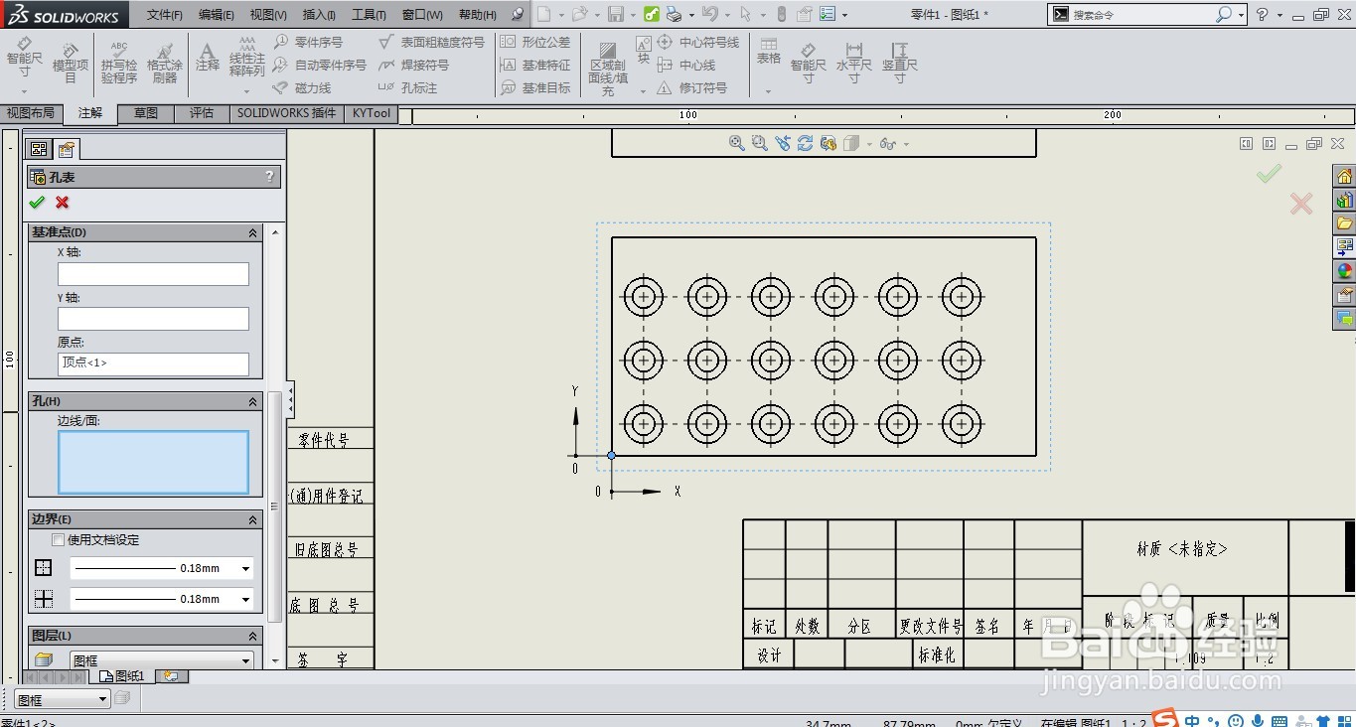Add a 中心线 centerline

686,65
